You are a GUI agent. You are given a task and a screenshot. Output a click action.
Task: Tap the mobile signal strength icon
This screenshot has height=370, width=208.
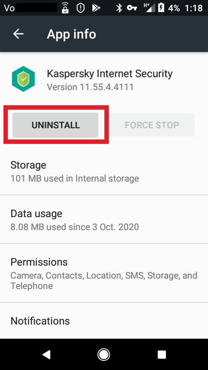pos(149,8)
